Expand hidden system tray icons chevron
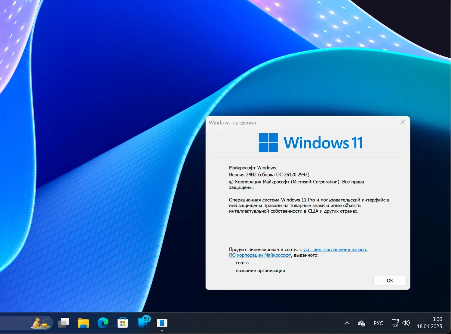The image size is (451, 334). tap(347, 323)
